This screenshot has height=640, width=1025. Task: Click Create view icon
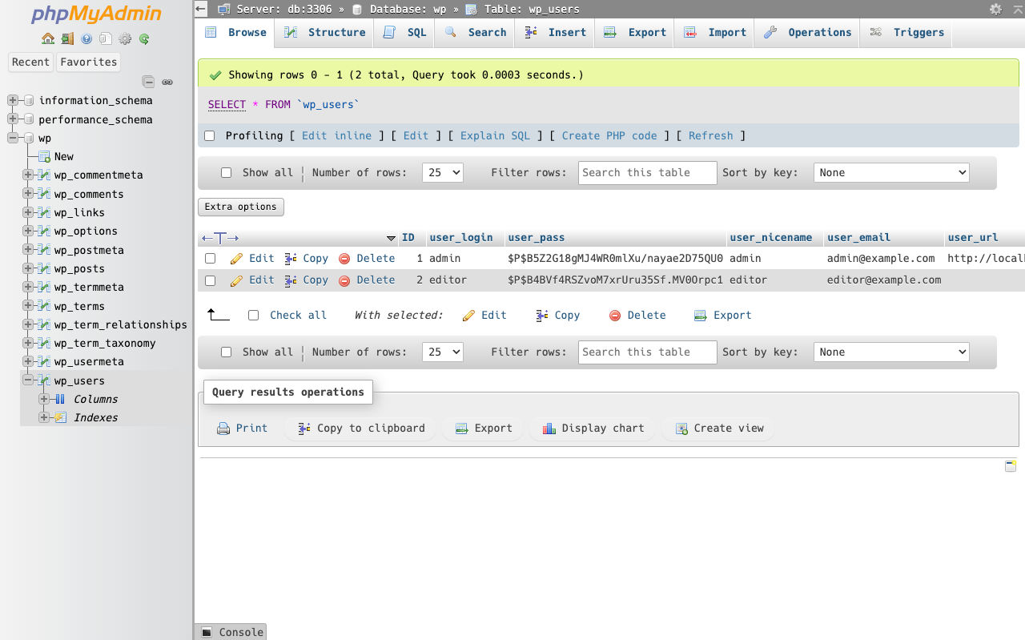681,429
